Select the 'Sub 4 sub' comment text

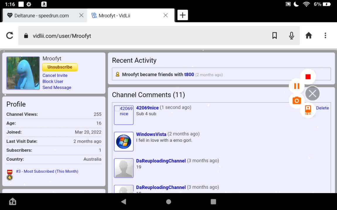tap(146, 114)
